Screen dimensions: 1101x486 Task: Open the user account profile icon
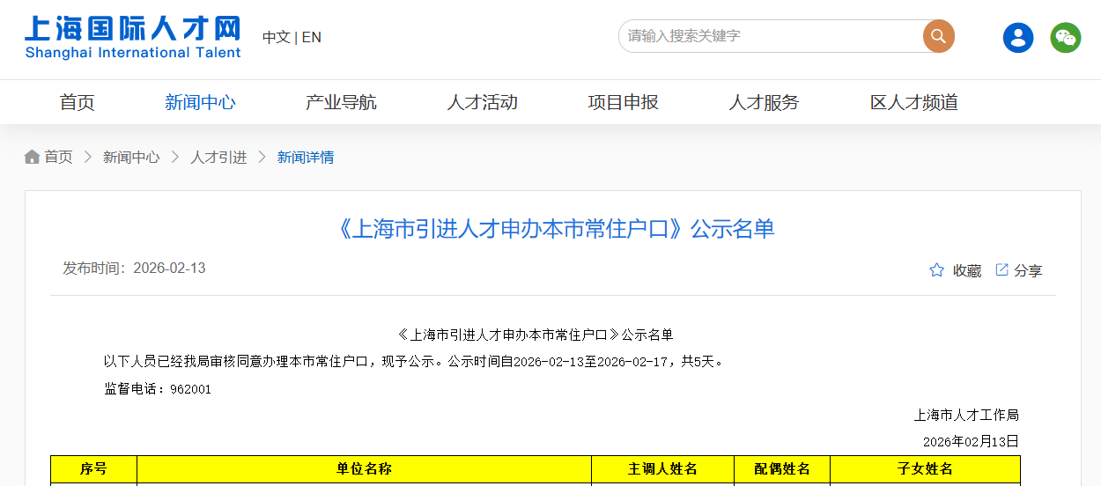[1018, 37]
